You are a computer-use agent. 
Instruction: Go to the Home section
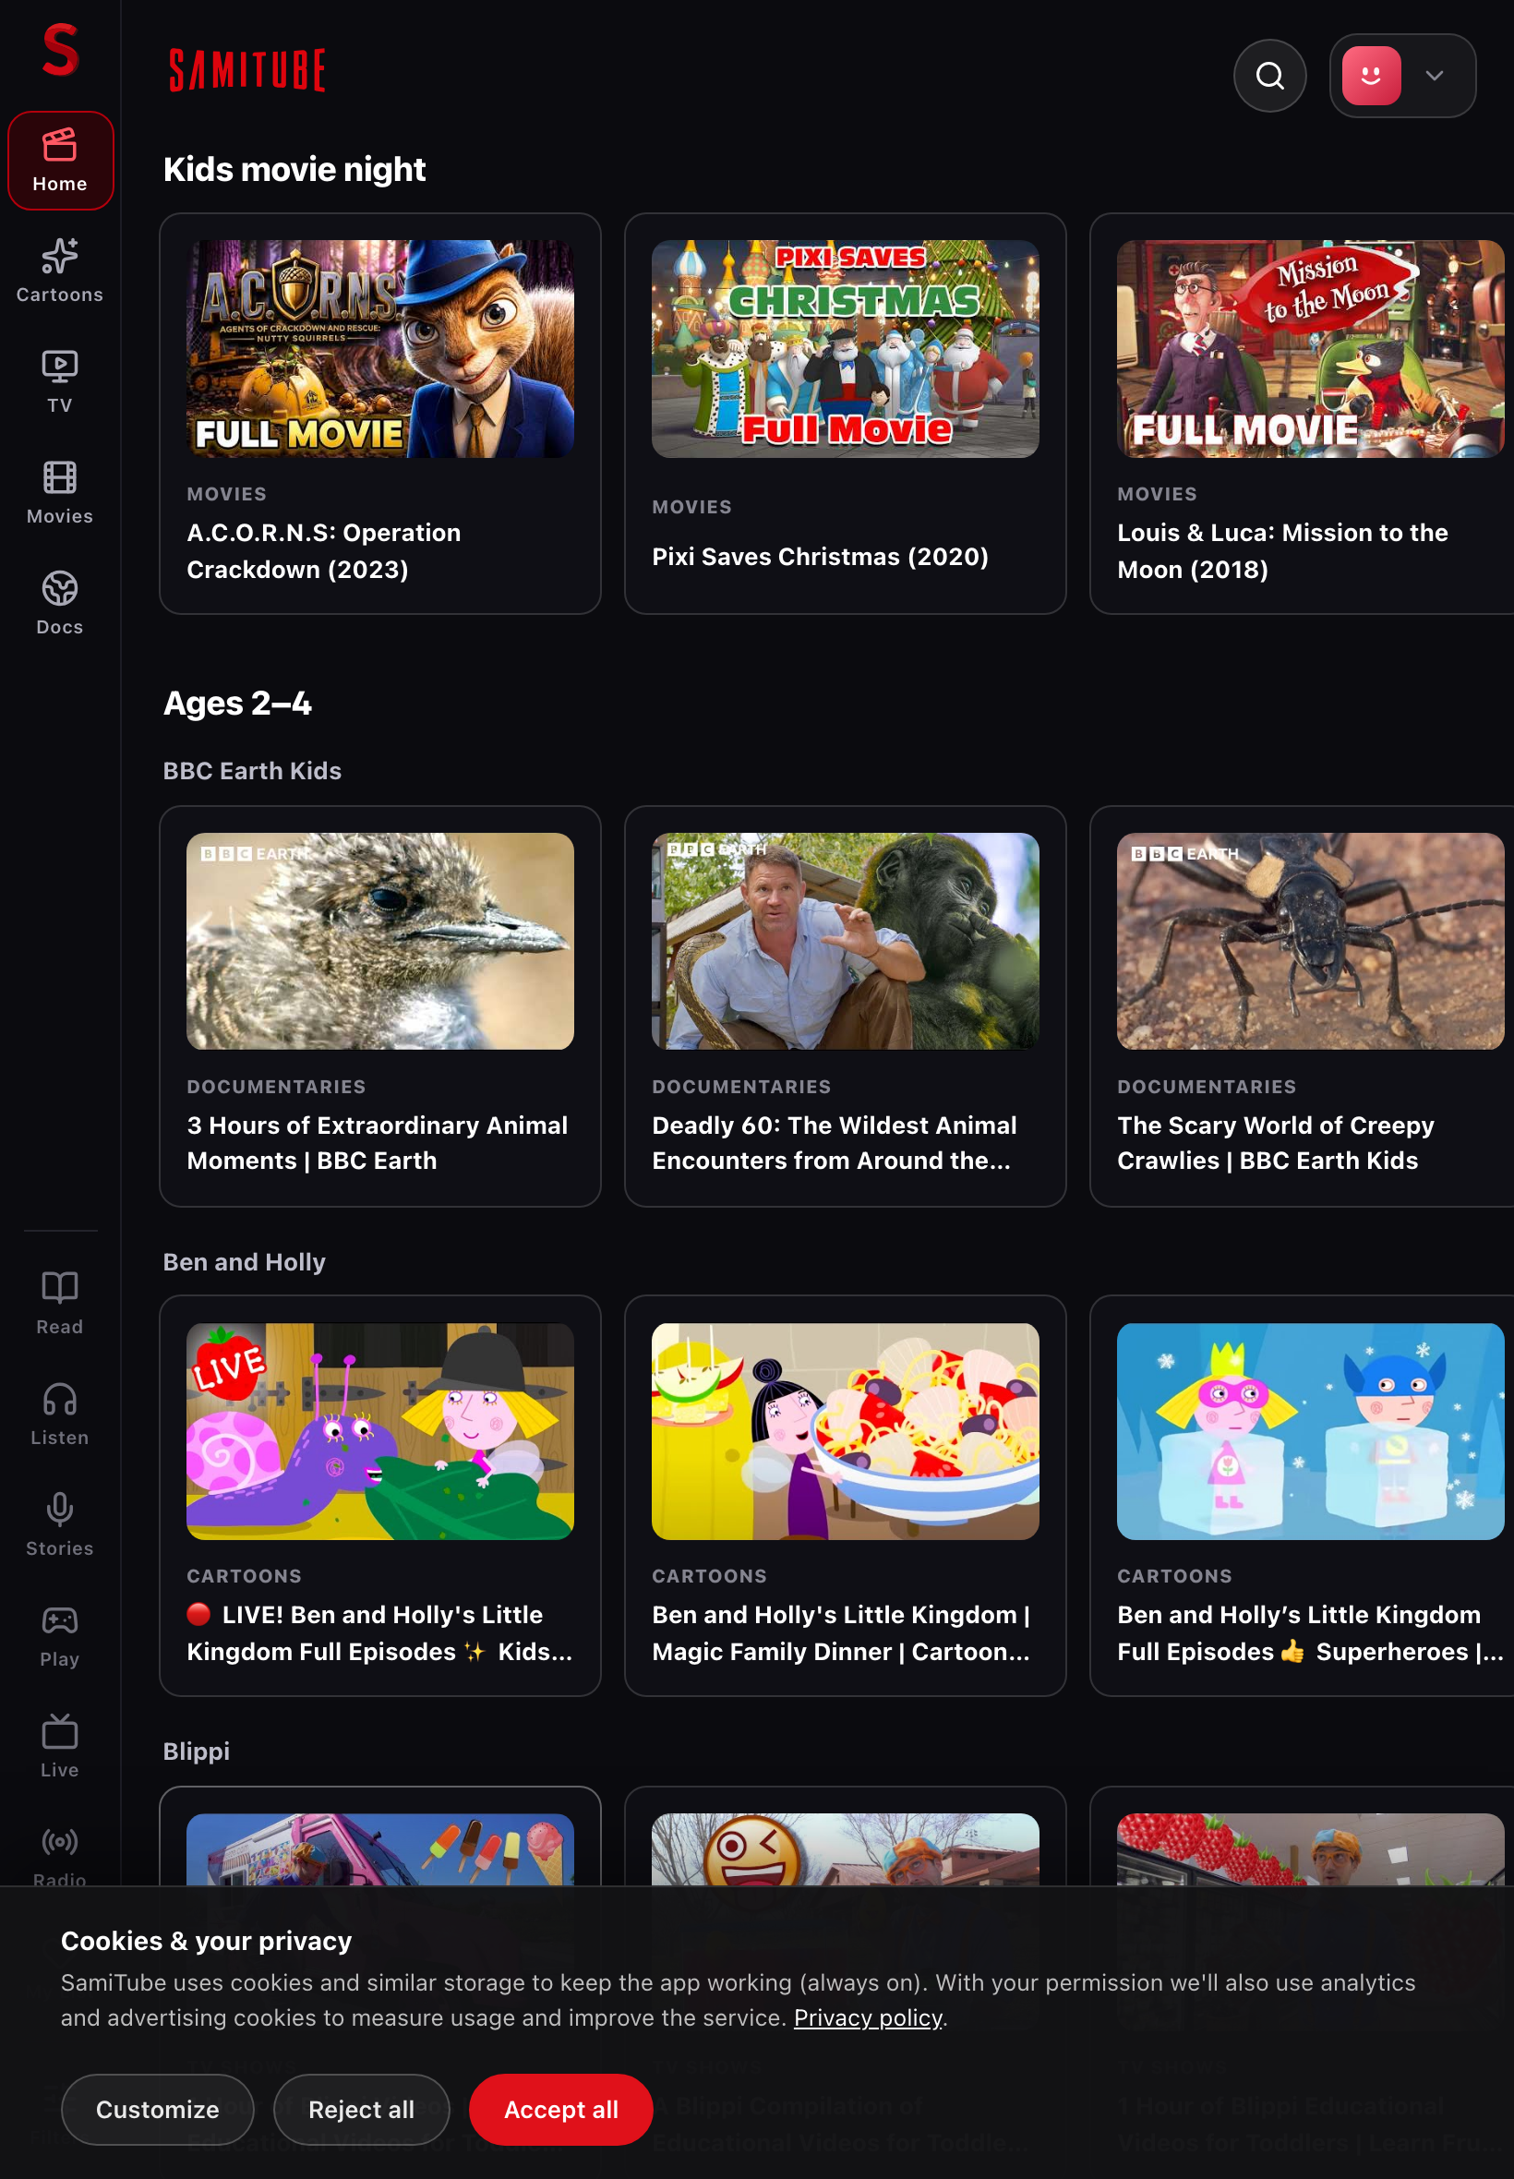(60, 161)
